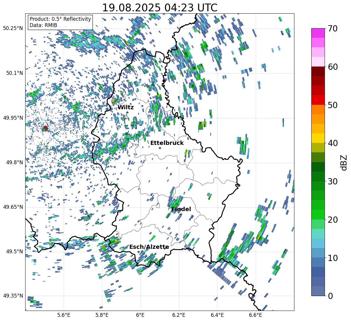Click the Findel station cross marker
Viewport: 351px width, 321px height.
[181, 214]
